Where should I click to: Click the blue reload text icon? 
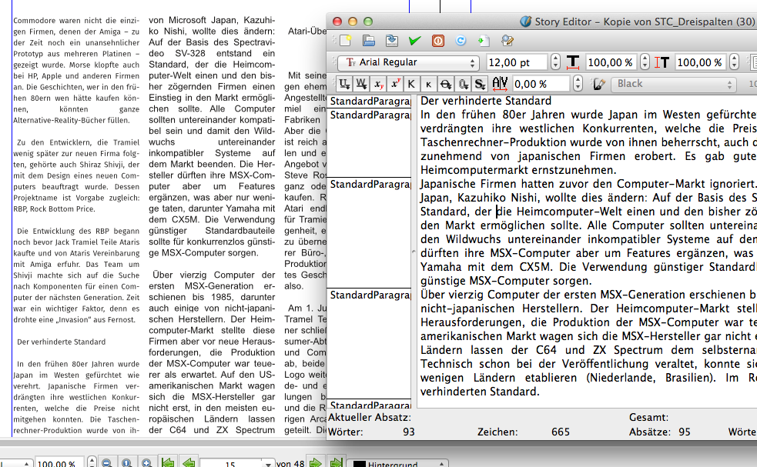point(461,41)
